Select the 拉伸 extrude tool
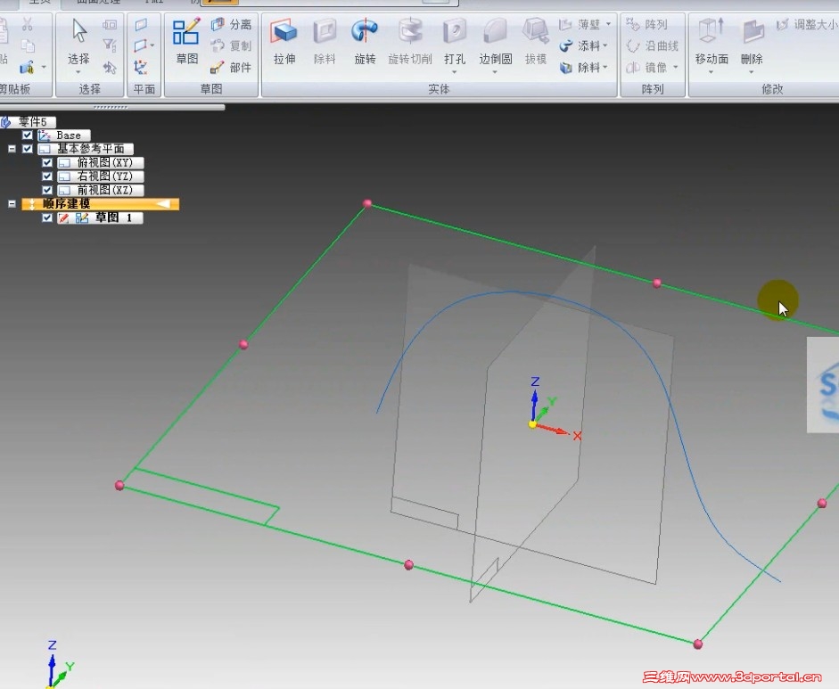The width and height of the screenshot is (839, 689). tap(284, 42)
